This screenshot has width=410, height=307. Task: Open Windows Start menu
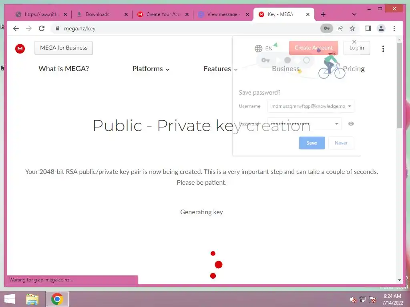click(x=10, y=299)
